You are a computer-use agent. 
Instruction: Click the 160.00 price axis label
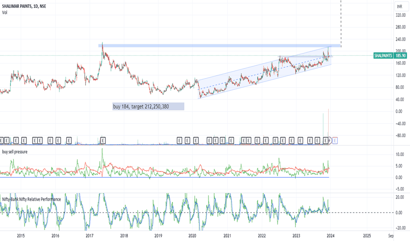click(401, 63)
